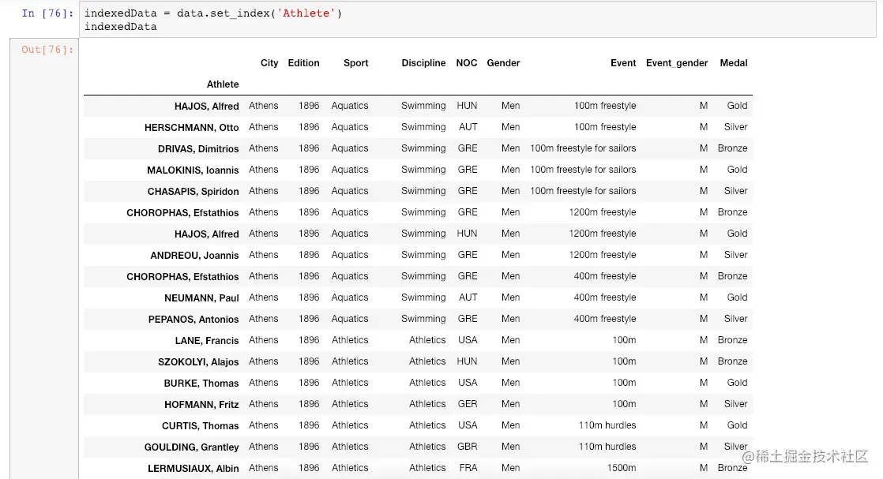883x479 pixels.
Task: Select the City column header
Action: click(269, 63)
